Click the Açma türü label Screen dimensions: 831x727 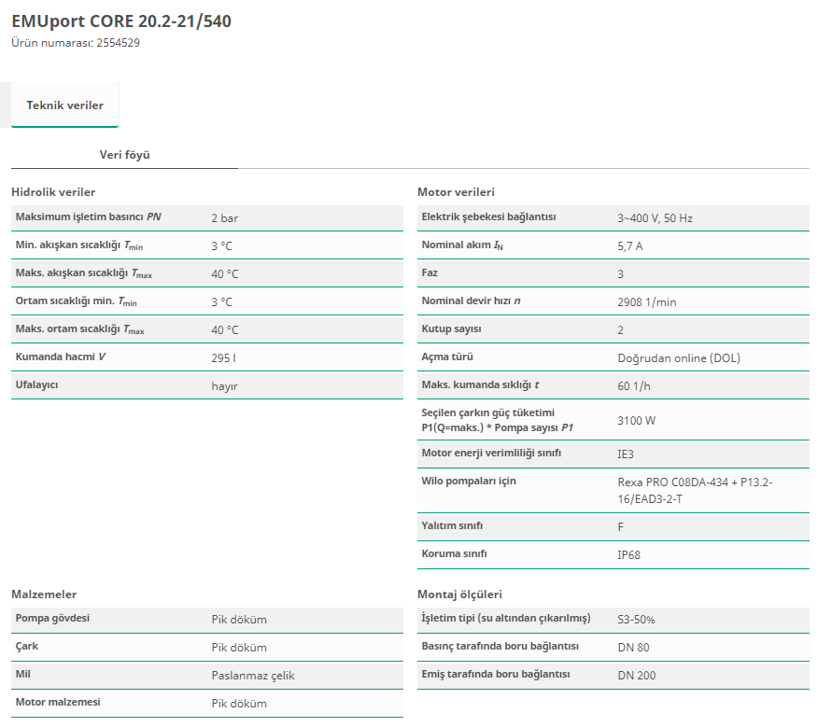click(447, 357)
